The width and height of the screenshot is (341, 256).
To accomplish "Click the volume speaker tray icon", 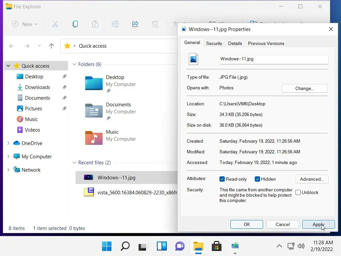I will pyautogui.click(x=301, y=246).
